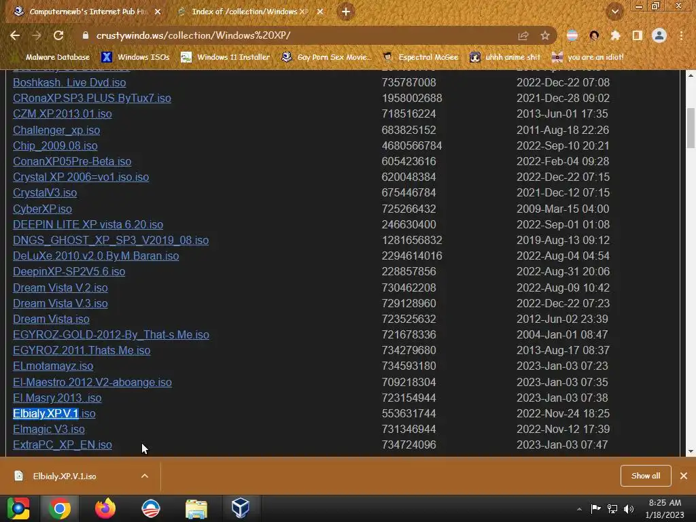
Task: Open Dream Vista V.3.iso link
Action: 60,303
